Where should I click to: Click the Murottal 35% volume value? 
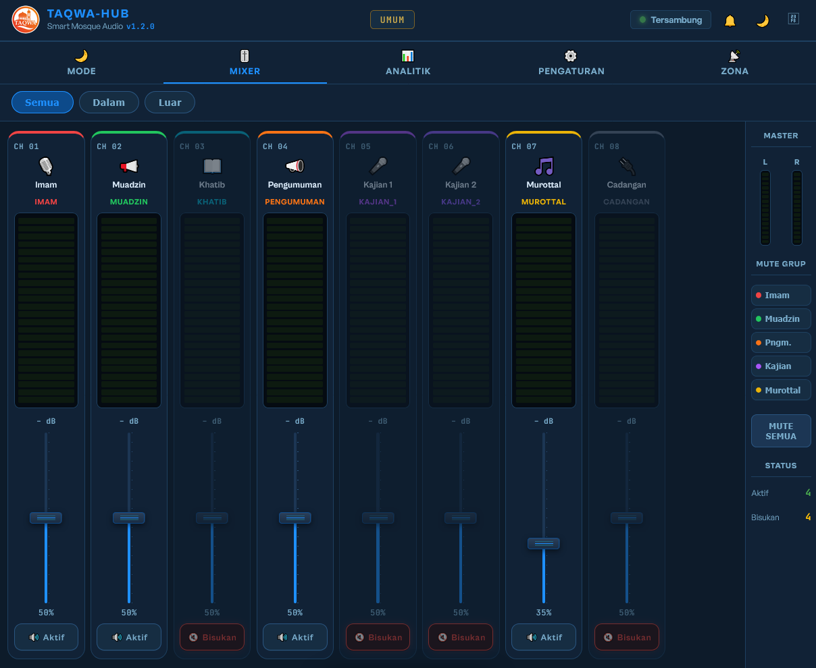click(544, 613)
